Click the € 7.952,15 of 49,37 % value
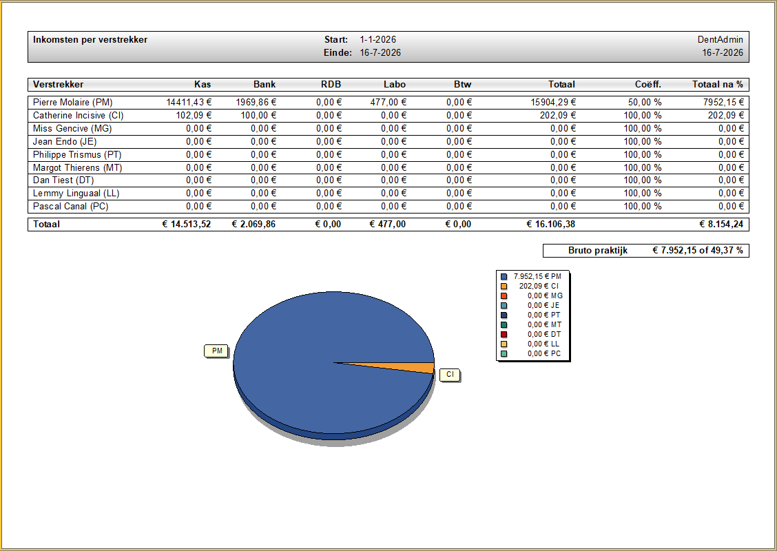 [x=698, y=251]
